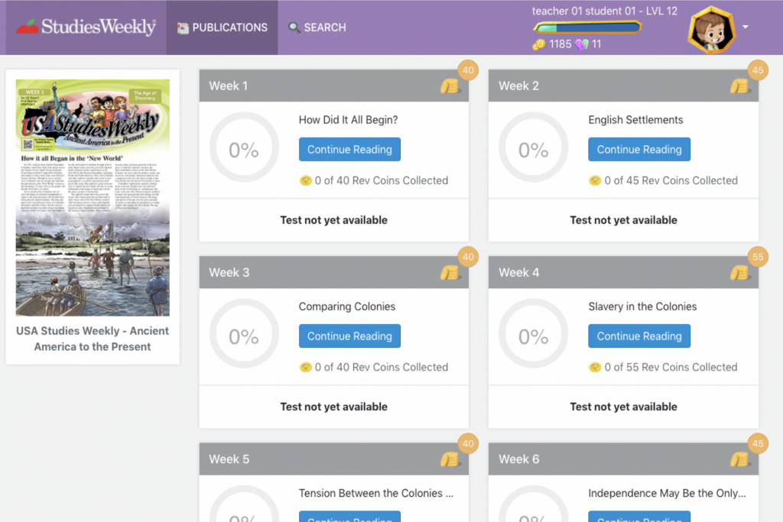
Task: Click the Week 5 badge showing 40
Action: click(x=469, y=443)
